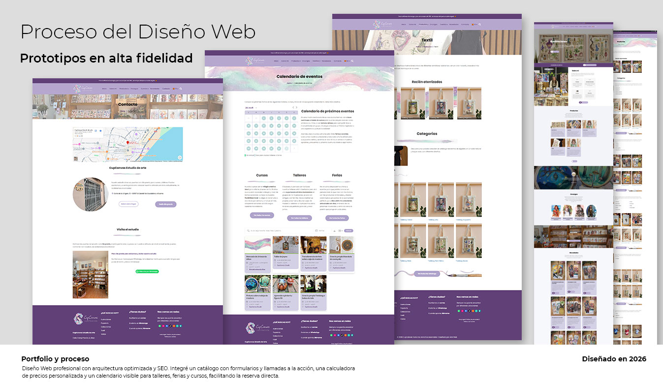Click Ver todos los cursos button
The height and width of the screenshot is (384, 663).
coord(262,215)
